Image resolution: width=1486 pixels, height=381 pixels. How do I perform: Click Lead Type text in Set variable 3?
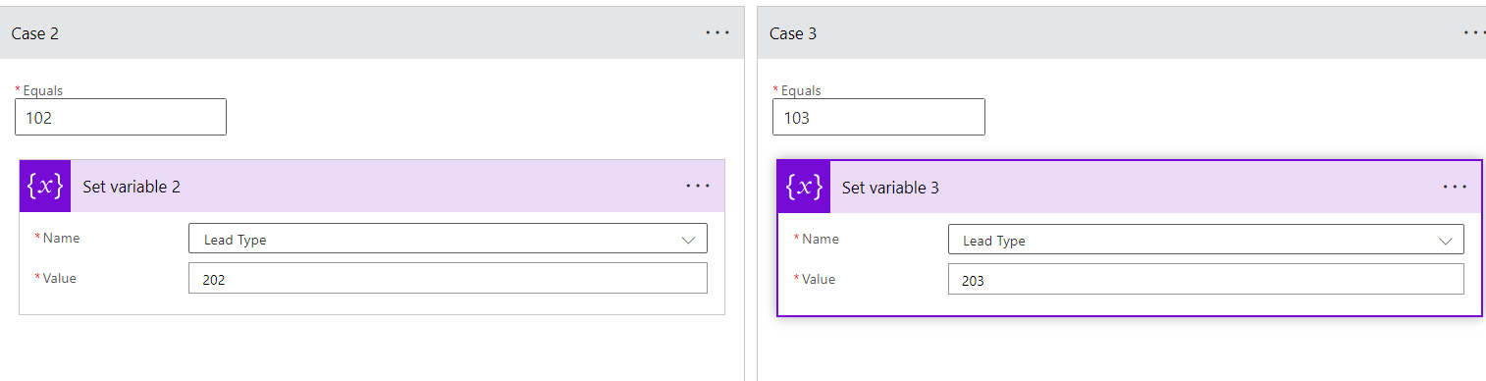click(x=994, y=241)
